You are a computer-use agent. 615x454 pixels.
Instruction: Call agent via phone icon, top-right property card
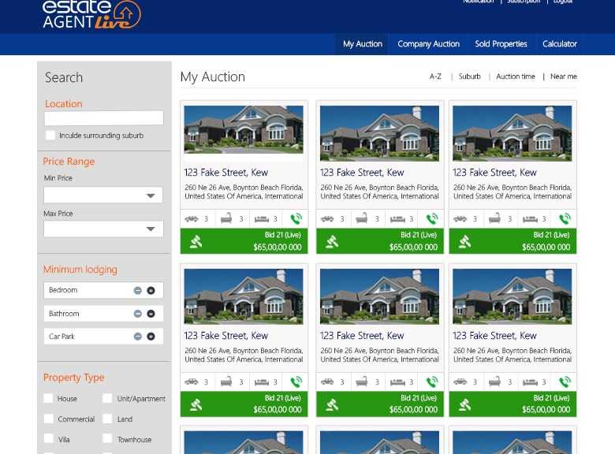565,219
